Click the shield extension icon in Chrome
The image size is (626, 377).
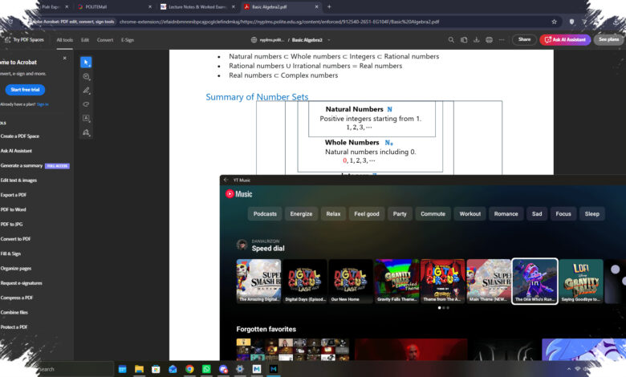[x=571, y=22]
